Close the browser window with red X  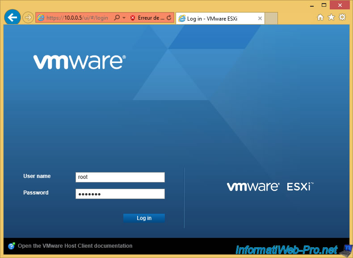click(x=340, y=5)
